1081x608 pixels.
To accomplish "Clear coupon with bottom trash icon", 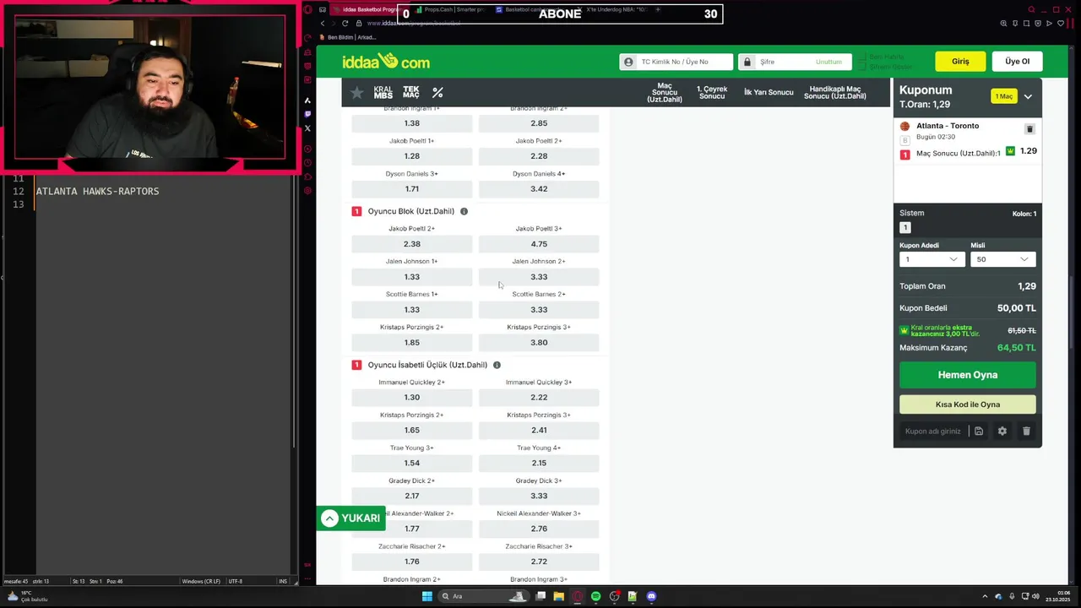I will pyautogui.click(x=1027, y=432).
